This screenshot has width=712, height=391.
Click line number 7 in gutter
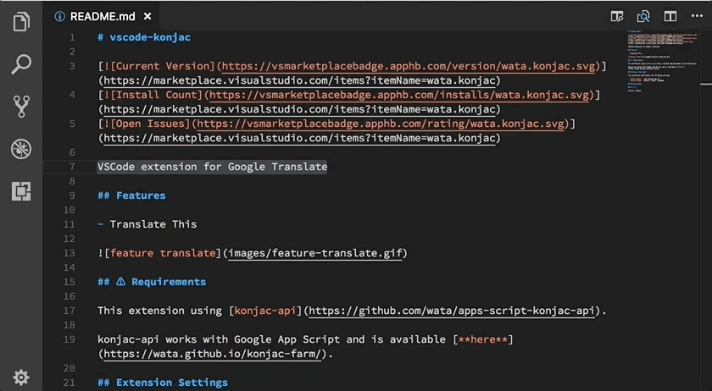click(x=72, y=167)
